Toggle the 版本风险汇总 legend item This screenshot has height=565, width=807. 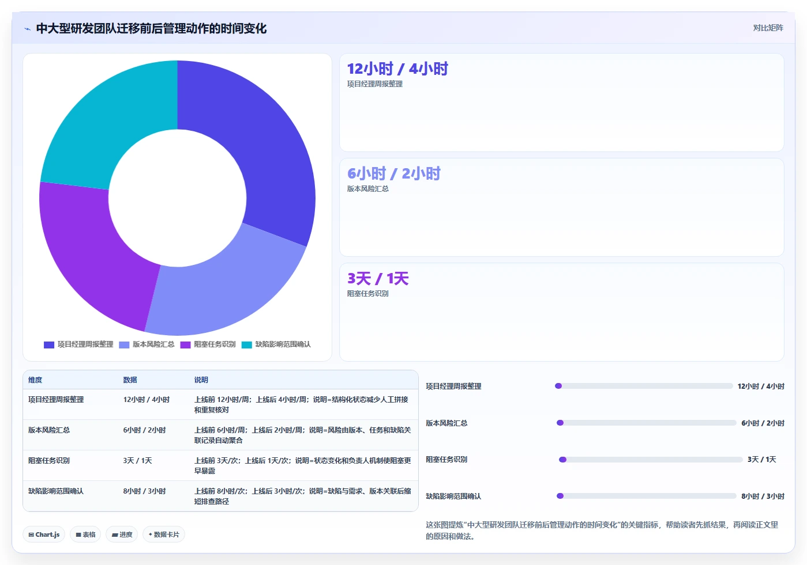(x=147, y=344)
